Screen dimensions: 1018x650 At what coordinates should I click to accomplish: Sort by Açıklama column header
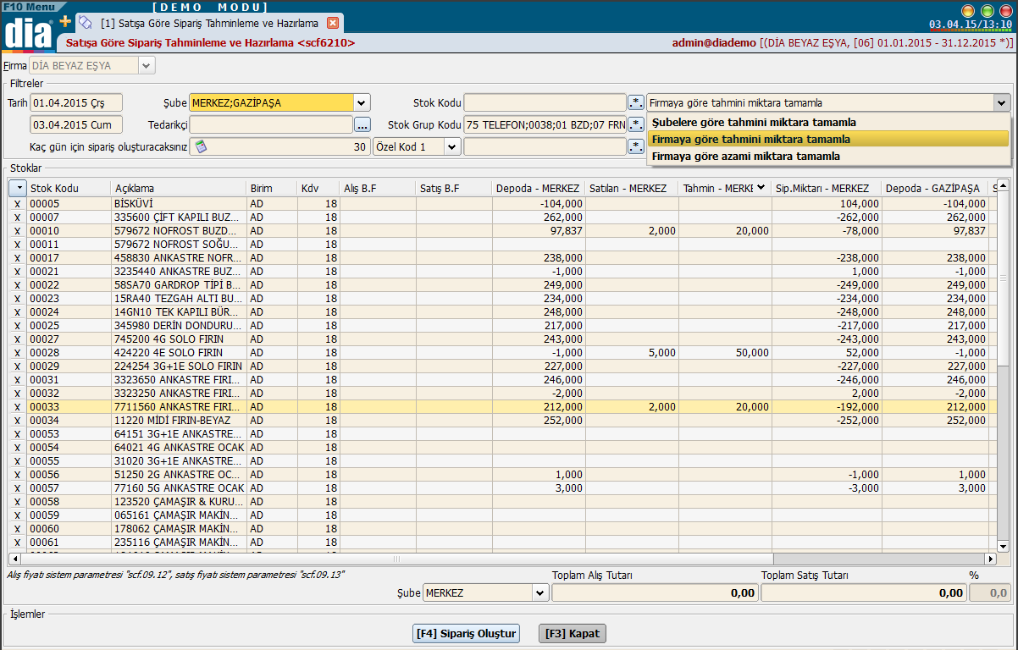[x=179, y=188]
